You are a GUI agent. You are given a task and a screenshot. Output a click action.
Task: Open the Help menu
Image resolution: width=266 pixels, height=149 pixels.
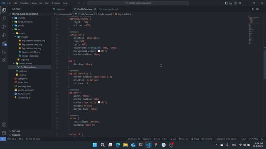(65, 3)
